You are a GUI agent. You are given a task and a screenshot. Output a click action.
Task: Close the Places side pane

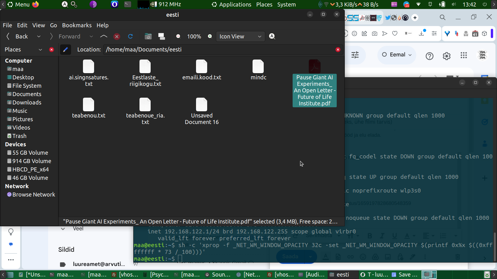(x=52, y=50)
